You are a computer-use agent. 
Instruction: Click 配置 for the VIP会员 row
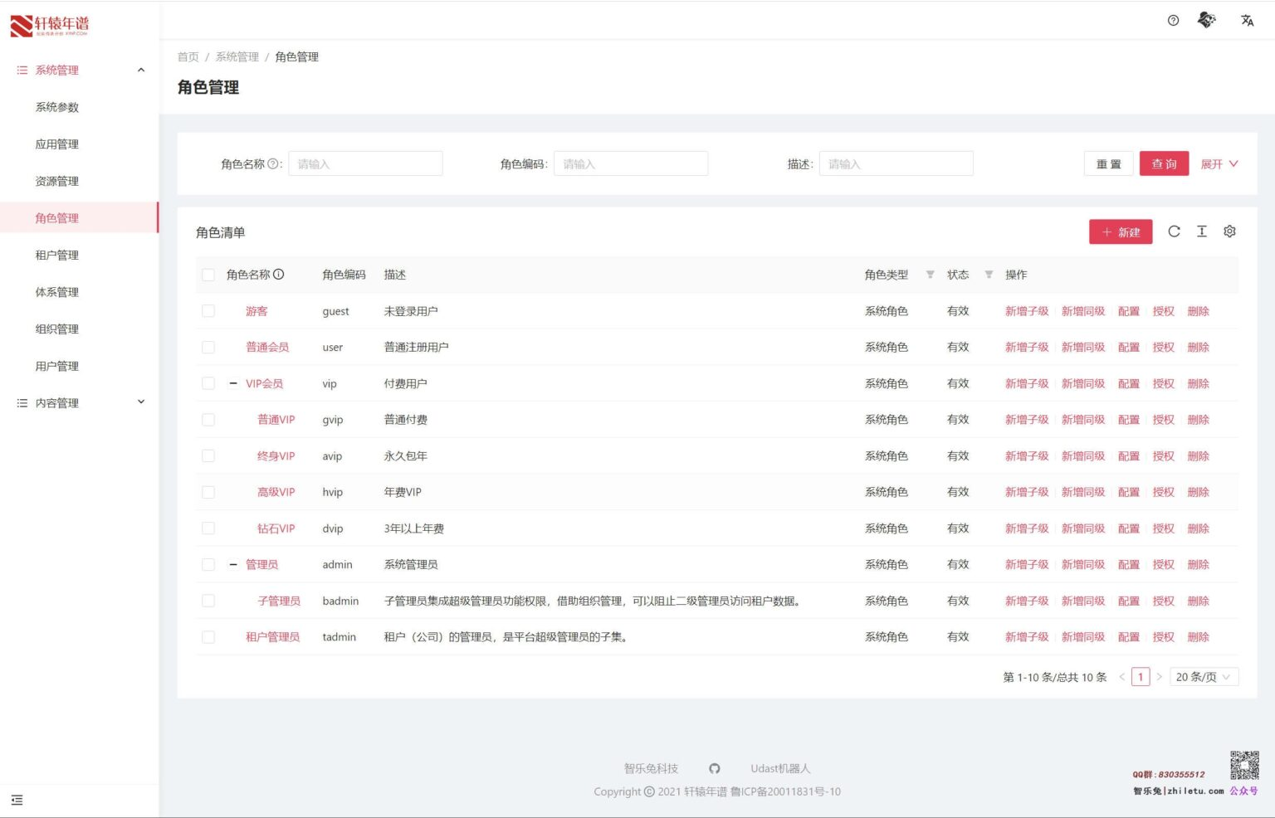click(x=1128, y=383)
